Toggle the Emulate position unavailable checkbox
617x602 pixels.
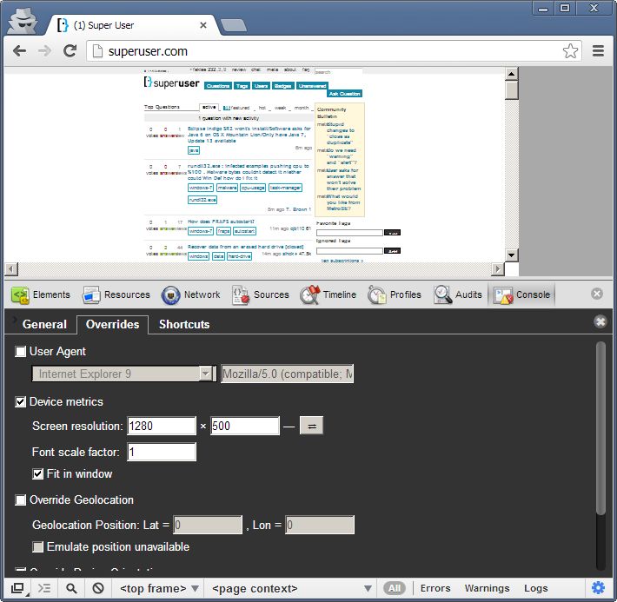click(37, 547)
